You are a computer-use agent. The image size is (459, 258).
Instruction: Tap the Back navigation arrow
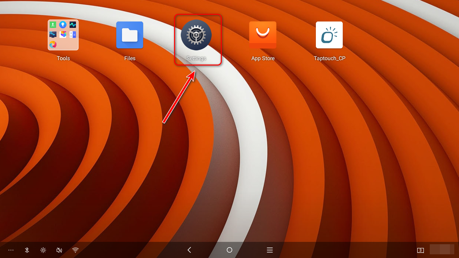tap(189, 250)
